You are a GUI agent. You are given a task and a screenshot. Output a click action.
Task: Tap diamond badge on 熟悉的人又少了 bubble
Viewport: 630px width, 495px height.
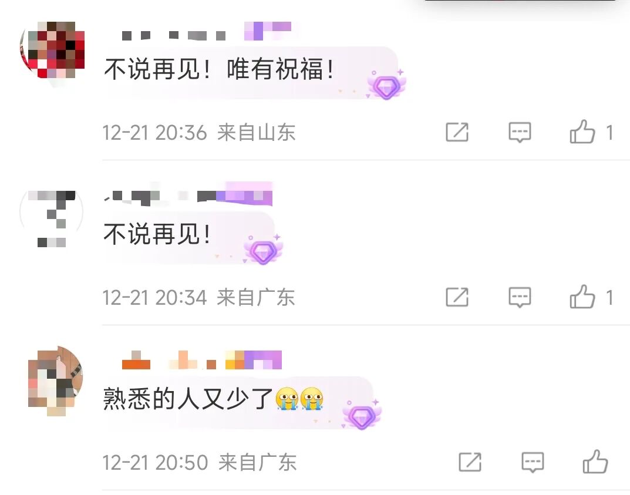362,415
